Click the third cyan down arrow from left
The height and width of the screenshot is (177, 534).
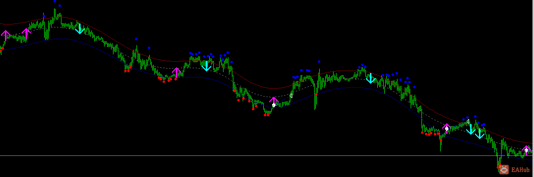pos(370,78)
